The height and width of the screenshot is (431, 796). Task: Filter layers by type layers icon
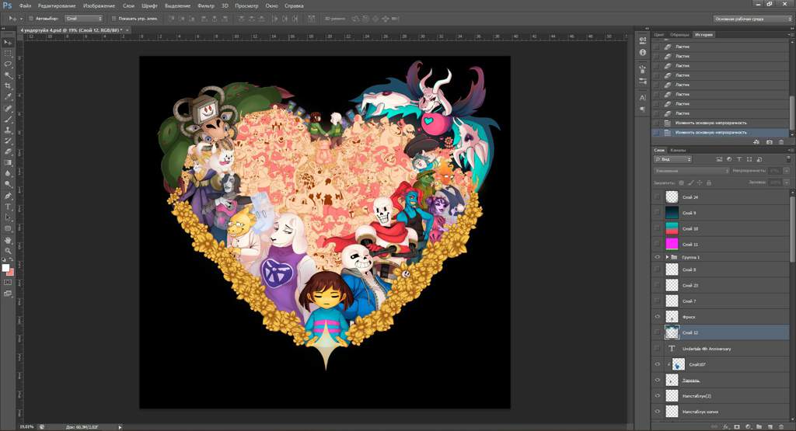click(739, 159)
